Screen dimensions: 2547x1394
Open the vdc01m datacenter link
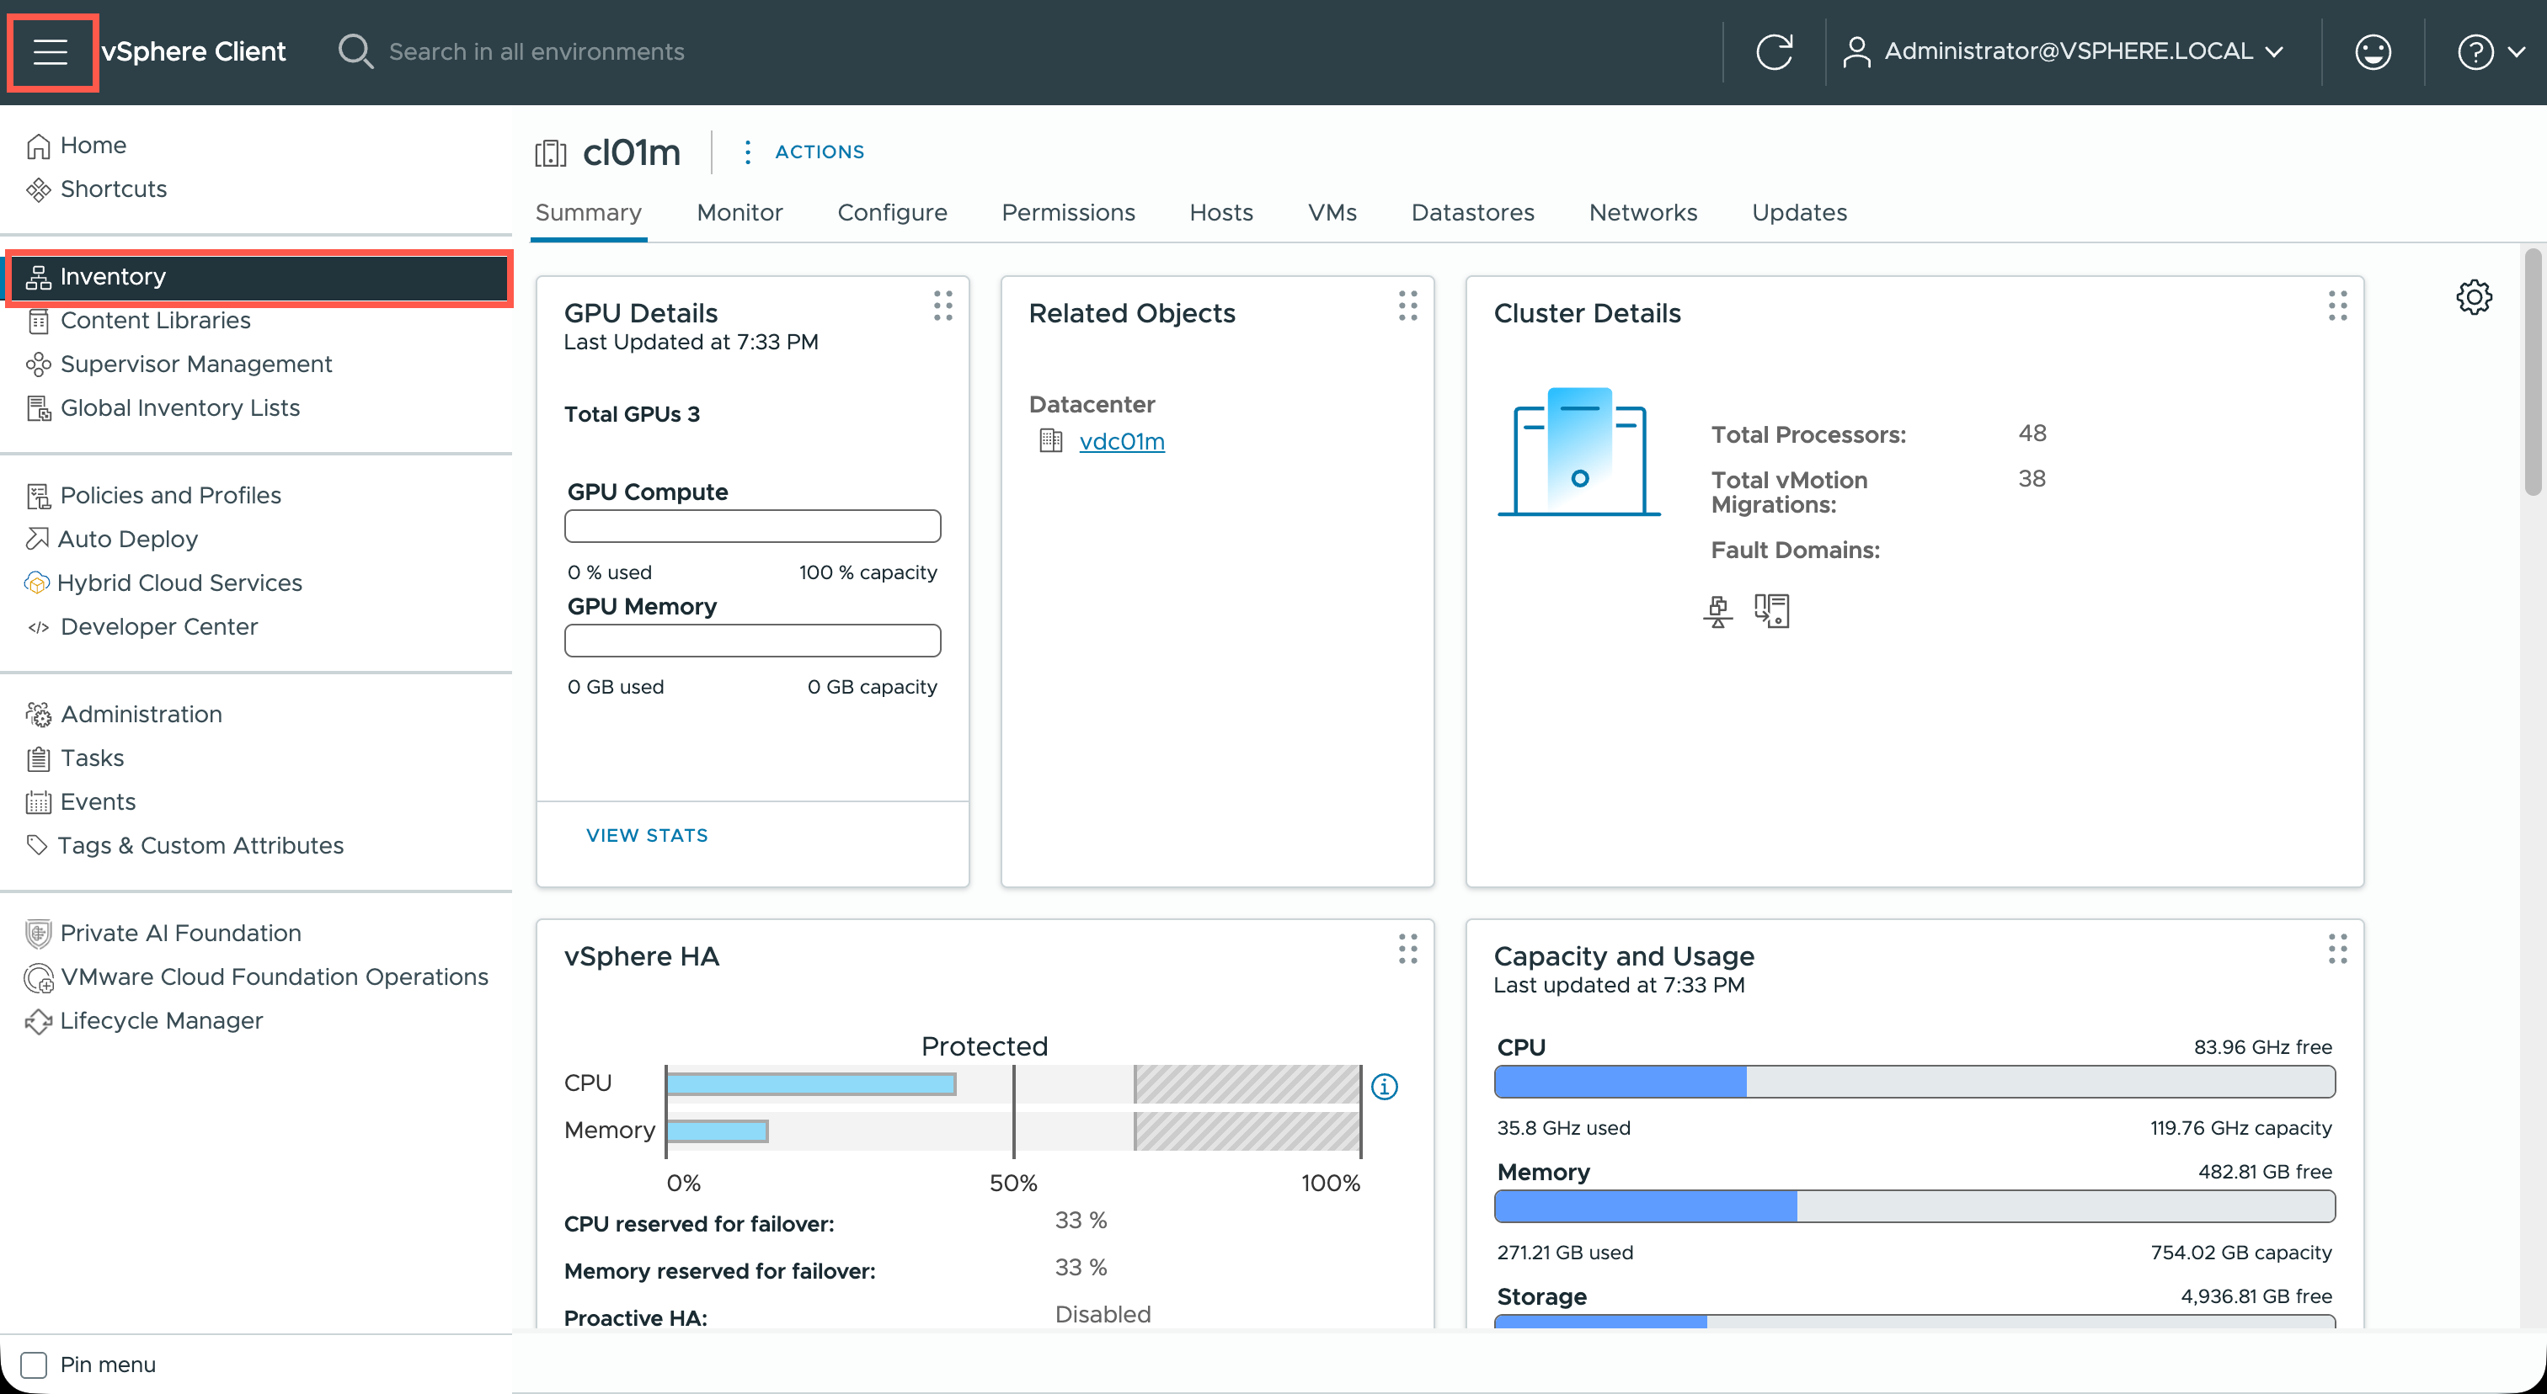point(1121,442)
